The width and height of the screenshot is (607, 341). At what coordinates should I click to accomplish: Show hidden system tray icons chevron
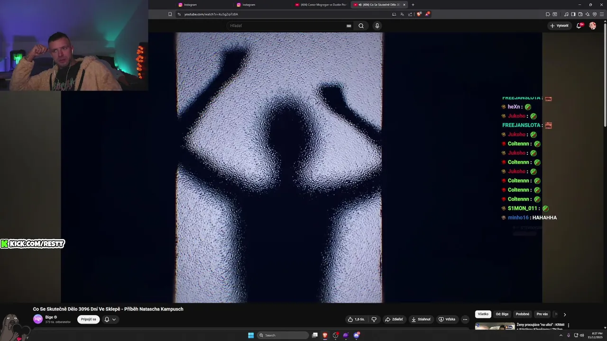562,335
